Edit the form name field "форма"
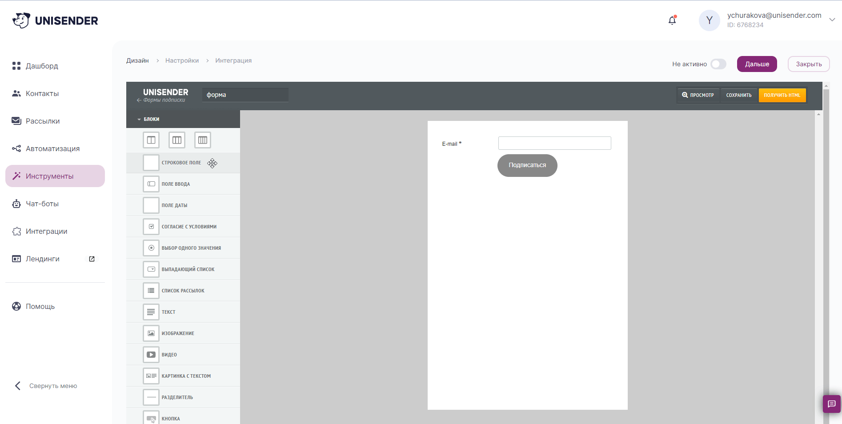Screen dimensions: 842x424 coord(245,95)
